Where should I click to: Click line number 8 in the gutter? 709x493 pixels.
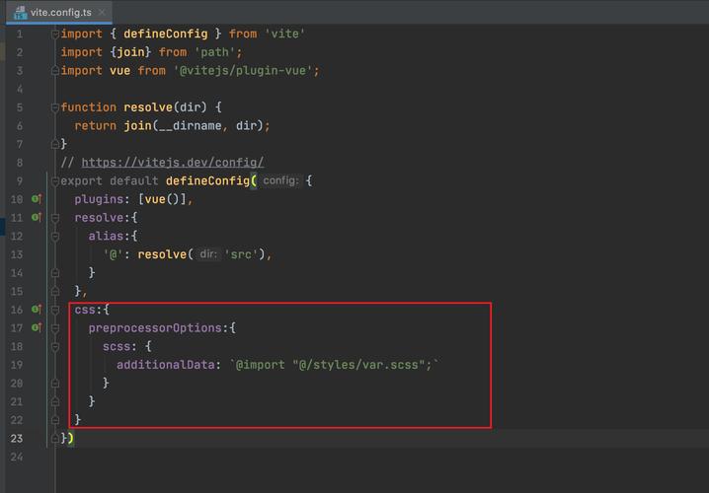click(x=20, y=163)
